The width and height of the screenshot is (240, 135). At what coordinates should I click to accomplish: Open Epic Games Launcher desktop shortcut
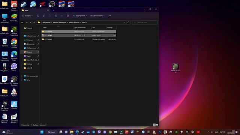point(4,106)
